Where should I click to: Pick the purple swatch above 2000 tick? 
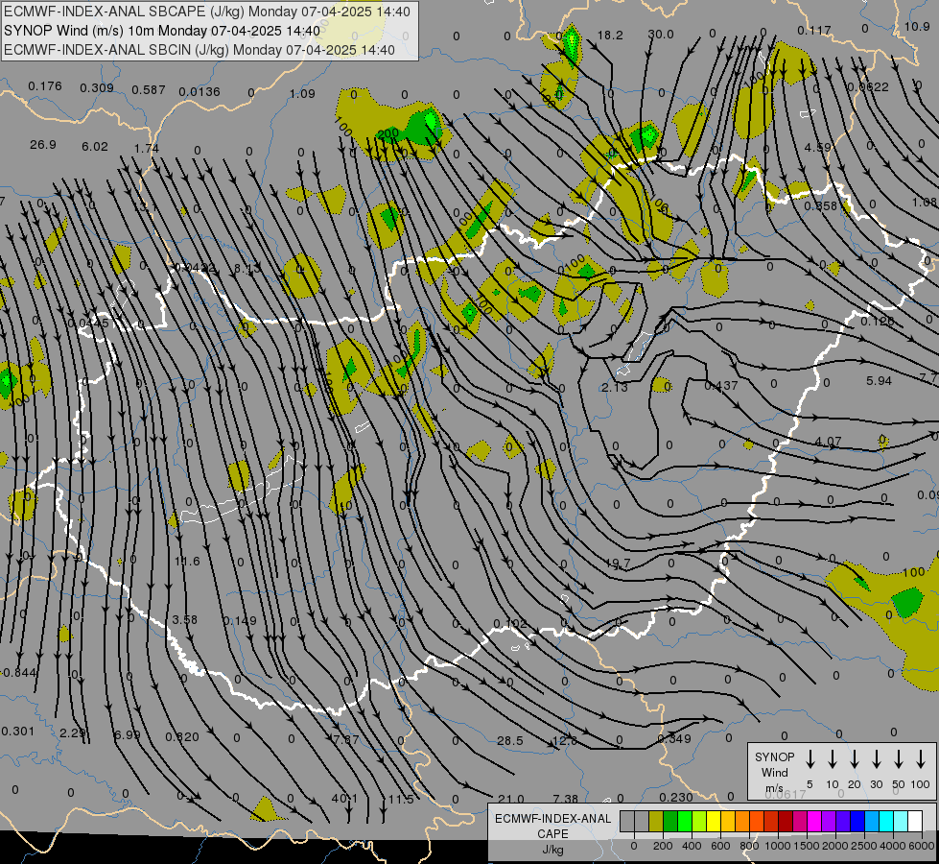click(828, 821)
